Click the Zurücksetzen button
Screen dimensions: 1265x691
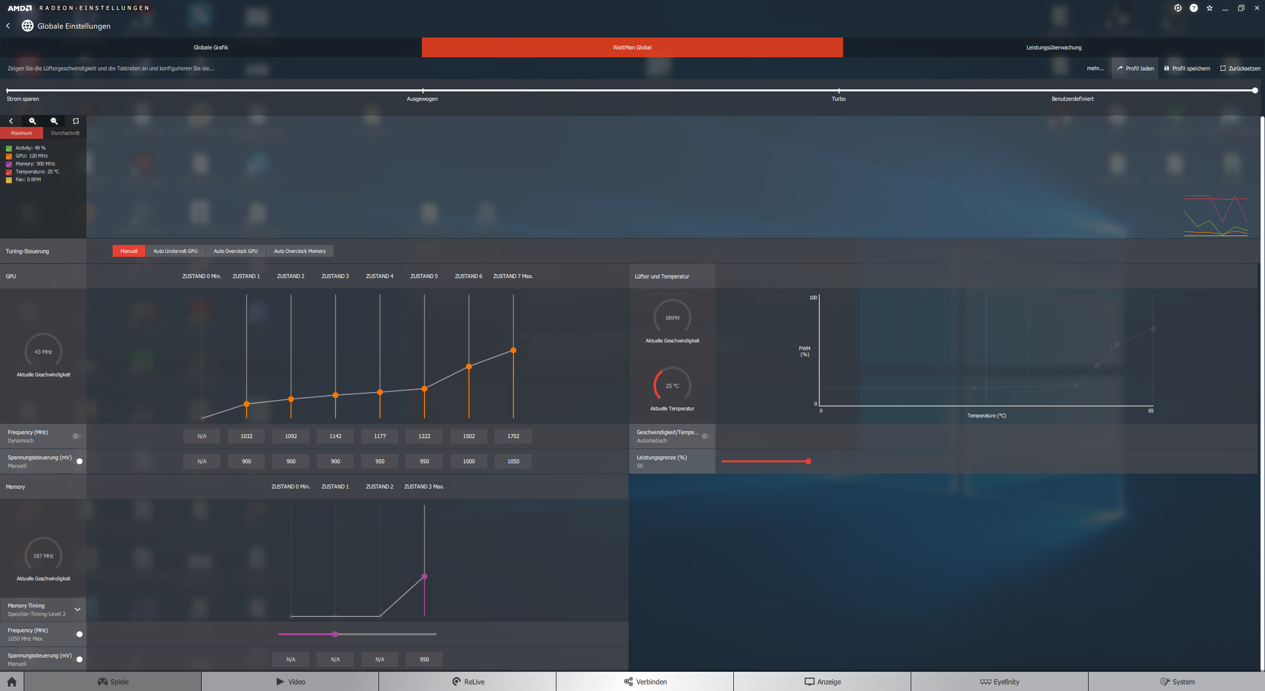click(1240, 69)
